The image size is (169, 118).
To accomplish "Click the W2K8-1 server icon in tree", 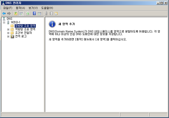I will click(x=8, y=22).
